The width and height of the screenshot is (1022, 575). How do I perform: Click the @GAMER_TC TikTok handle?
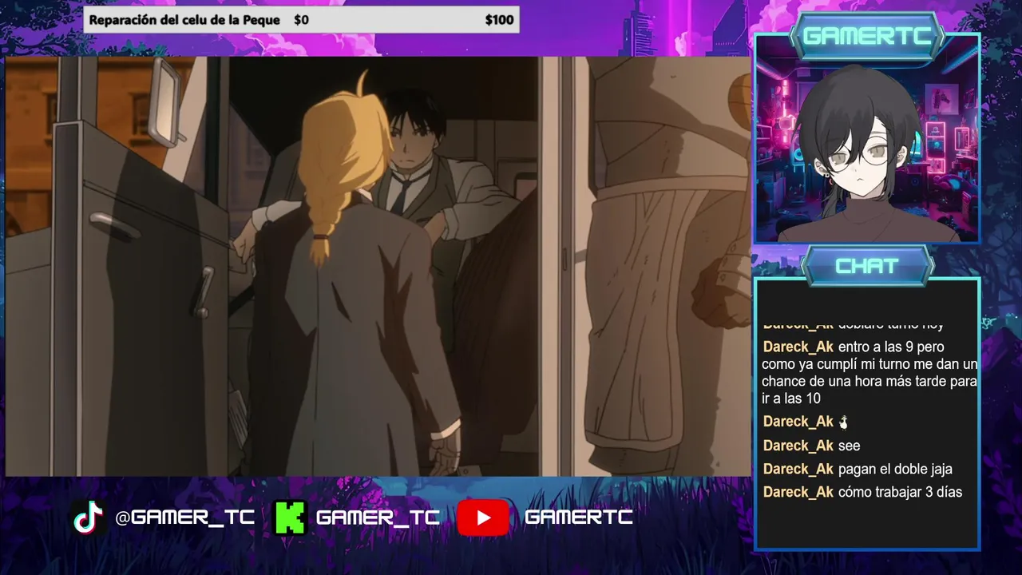point(185,517)
